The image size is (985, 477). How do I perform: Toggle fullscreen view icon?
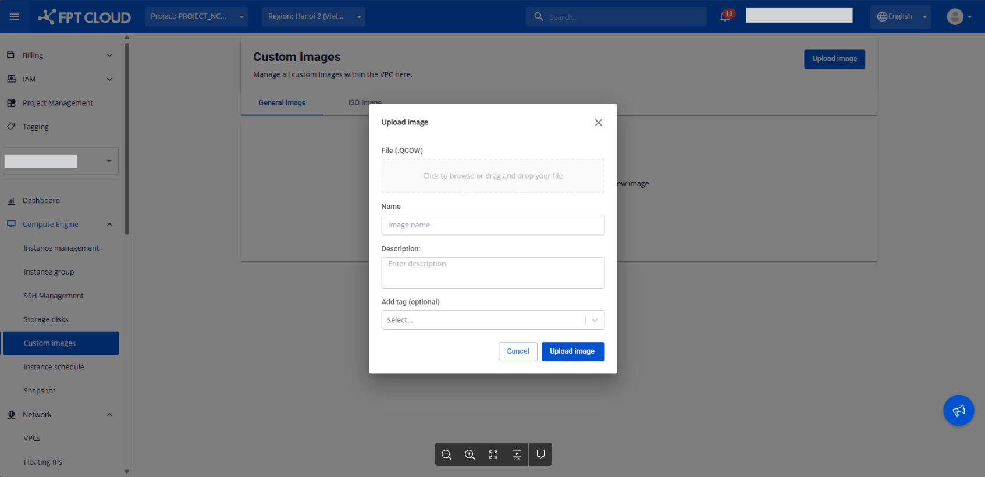point(493,455)
